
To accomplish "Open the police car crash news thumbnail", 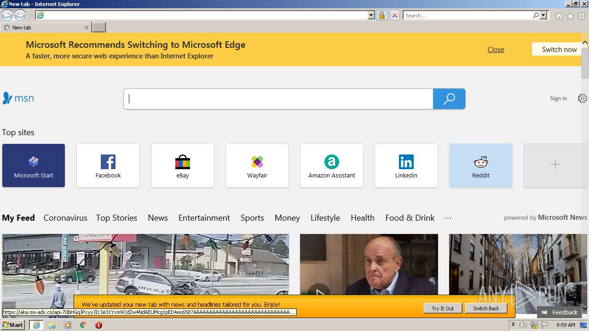I will (145, 264).
